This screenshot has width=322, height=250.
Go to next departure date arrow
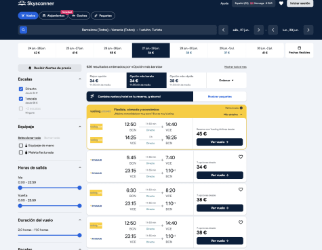coord(259,30)
